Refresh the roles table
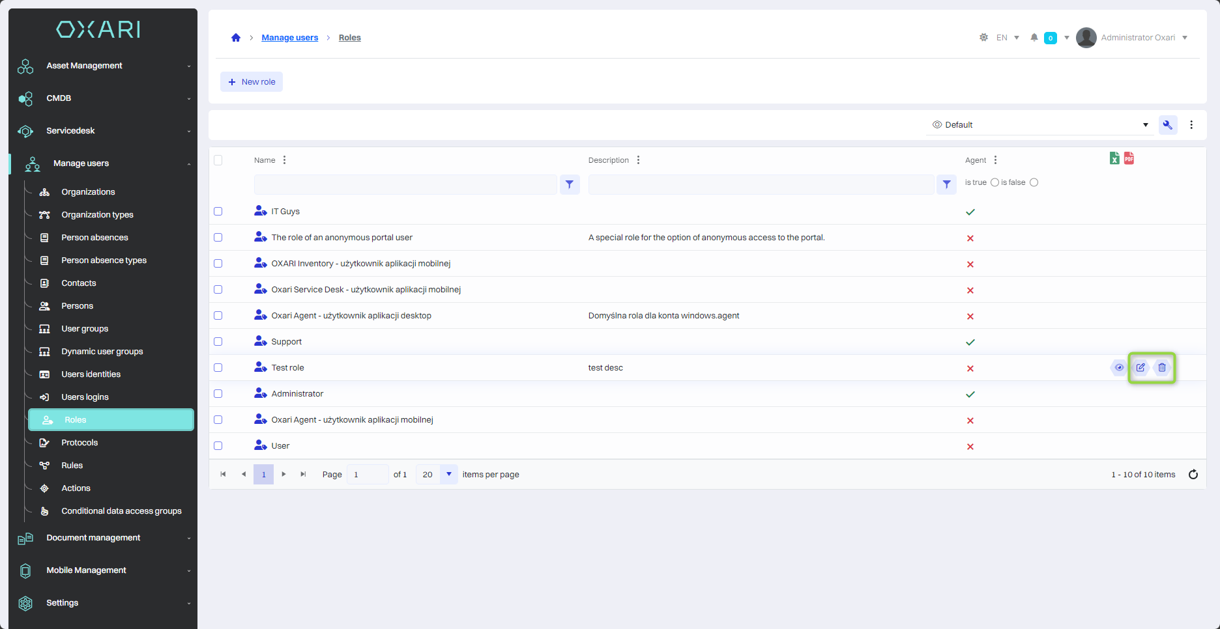The image size is (1220, 629). 1193,475
